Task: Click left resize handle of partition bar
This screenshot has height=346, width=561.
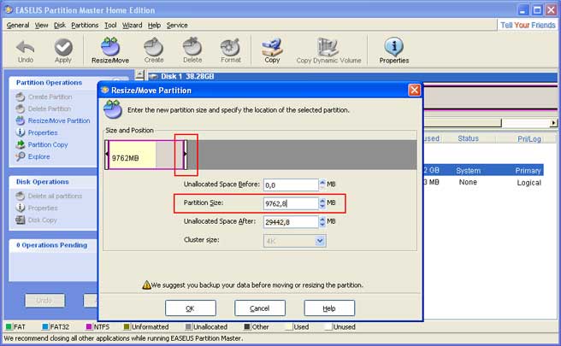Action: (x=107, y=155)
